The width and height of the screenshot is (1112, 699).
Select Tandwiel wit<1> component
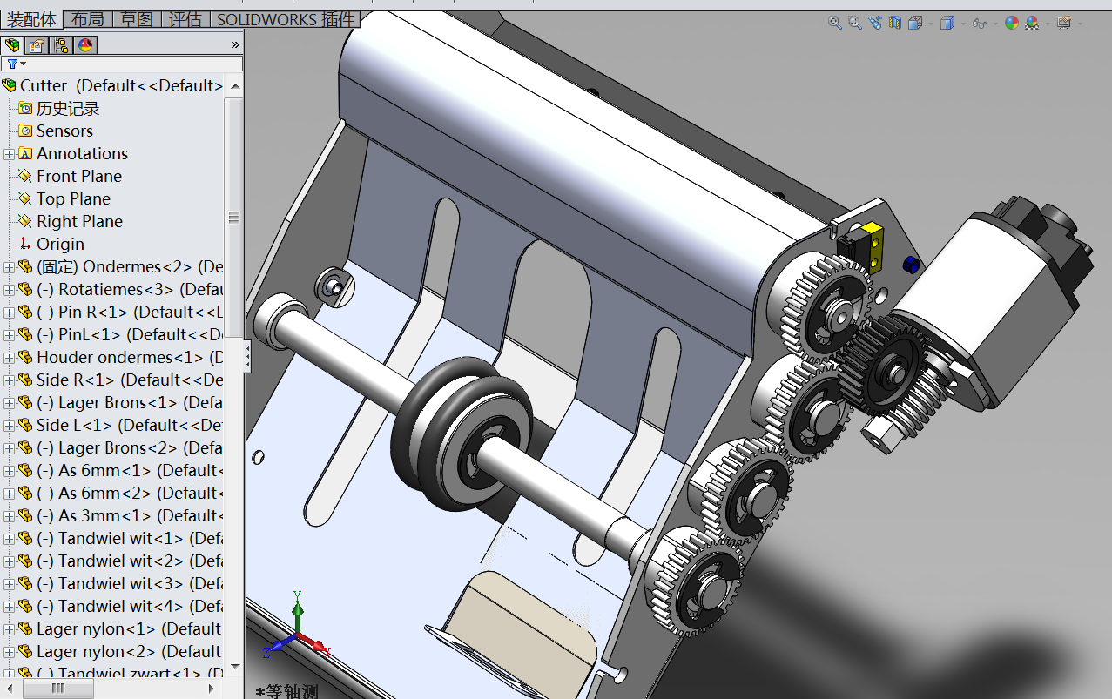coord(130,538)
